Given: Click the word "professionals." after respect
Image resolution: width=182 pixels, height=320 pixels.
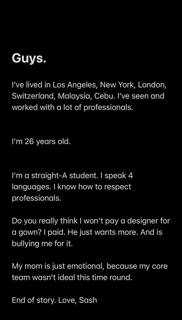Looking at the screenshot, I should [x=36, y=198].
